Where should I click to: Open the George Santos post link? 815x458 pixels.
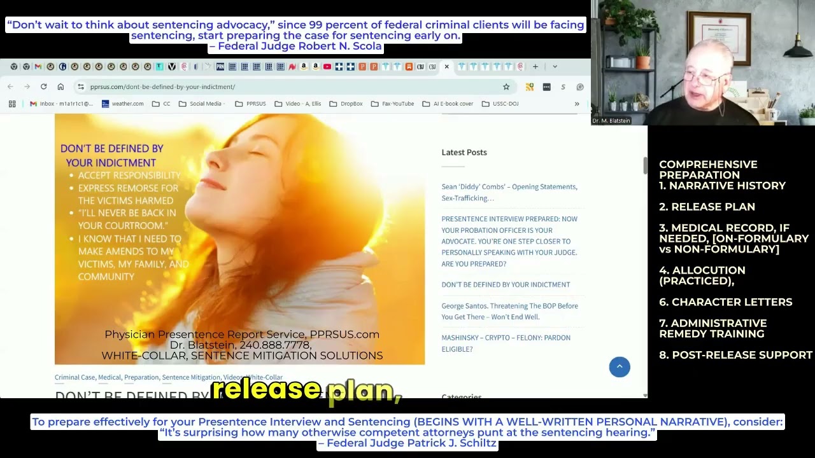(x=509, y=311)
